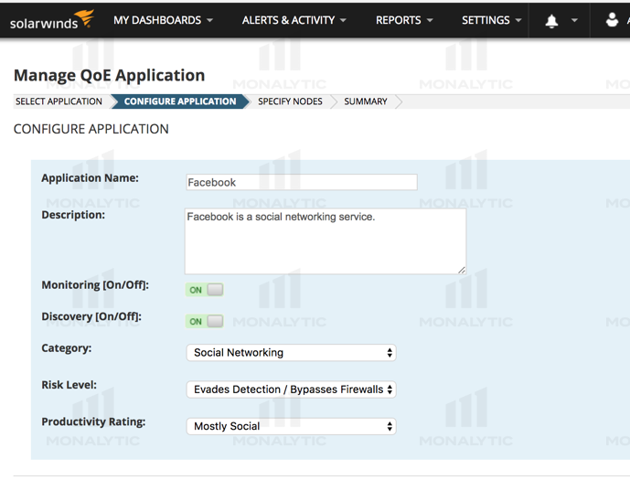The image size is (630, 480).
Task: Click the Application Name label
Action: coord(90,178)
